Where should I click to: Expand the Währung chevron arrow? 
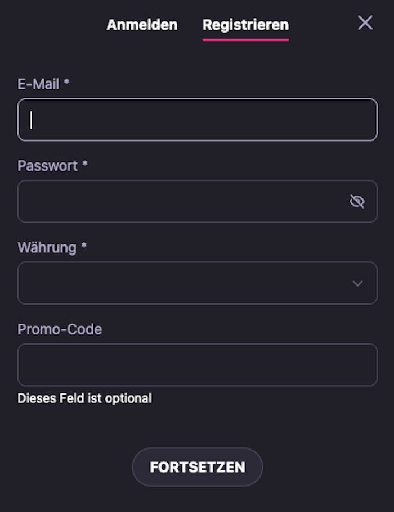(357, 283)
